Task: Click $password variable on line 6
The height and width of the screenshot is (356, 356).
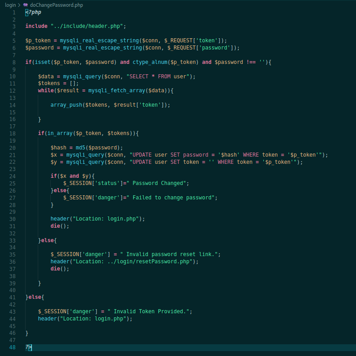Action: click(40, 48)
